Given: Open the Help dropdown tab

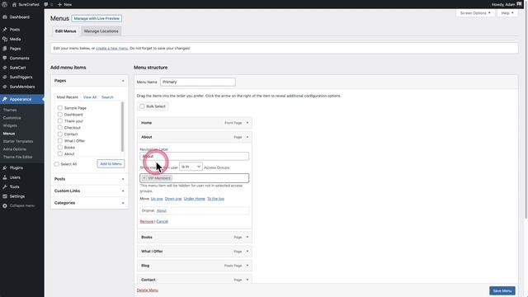Looking at the screenshot, I should click(x=507, y=13).
